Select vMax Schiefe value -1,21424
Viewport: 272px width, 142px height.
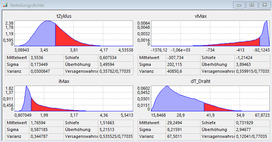244,58
